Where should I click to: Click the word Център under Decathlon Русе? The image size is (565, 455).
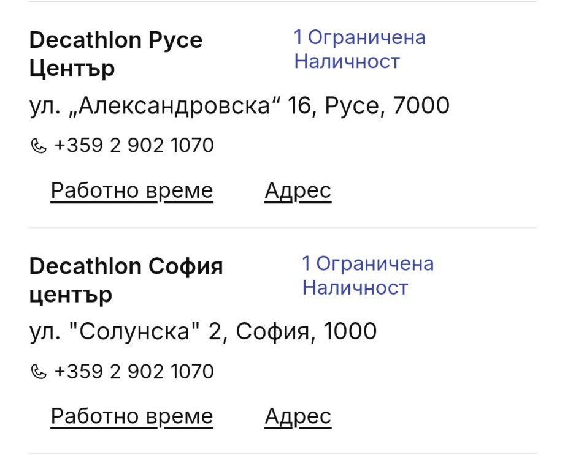coord(72,68)
